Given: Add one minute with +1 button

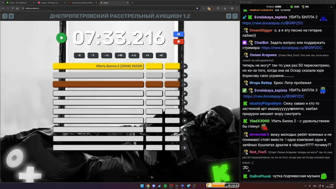Looking at the screenshot, I should point(147,55).
